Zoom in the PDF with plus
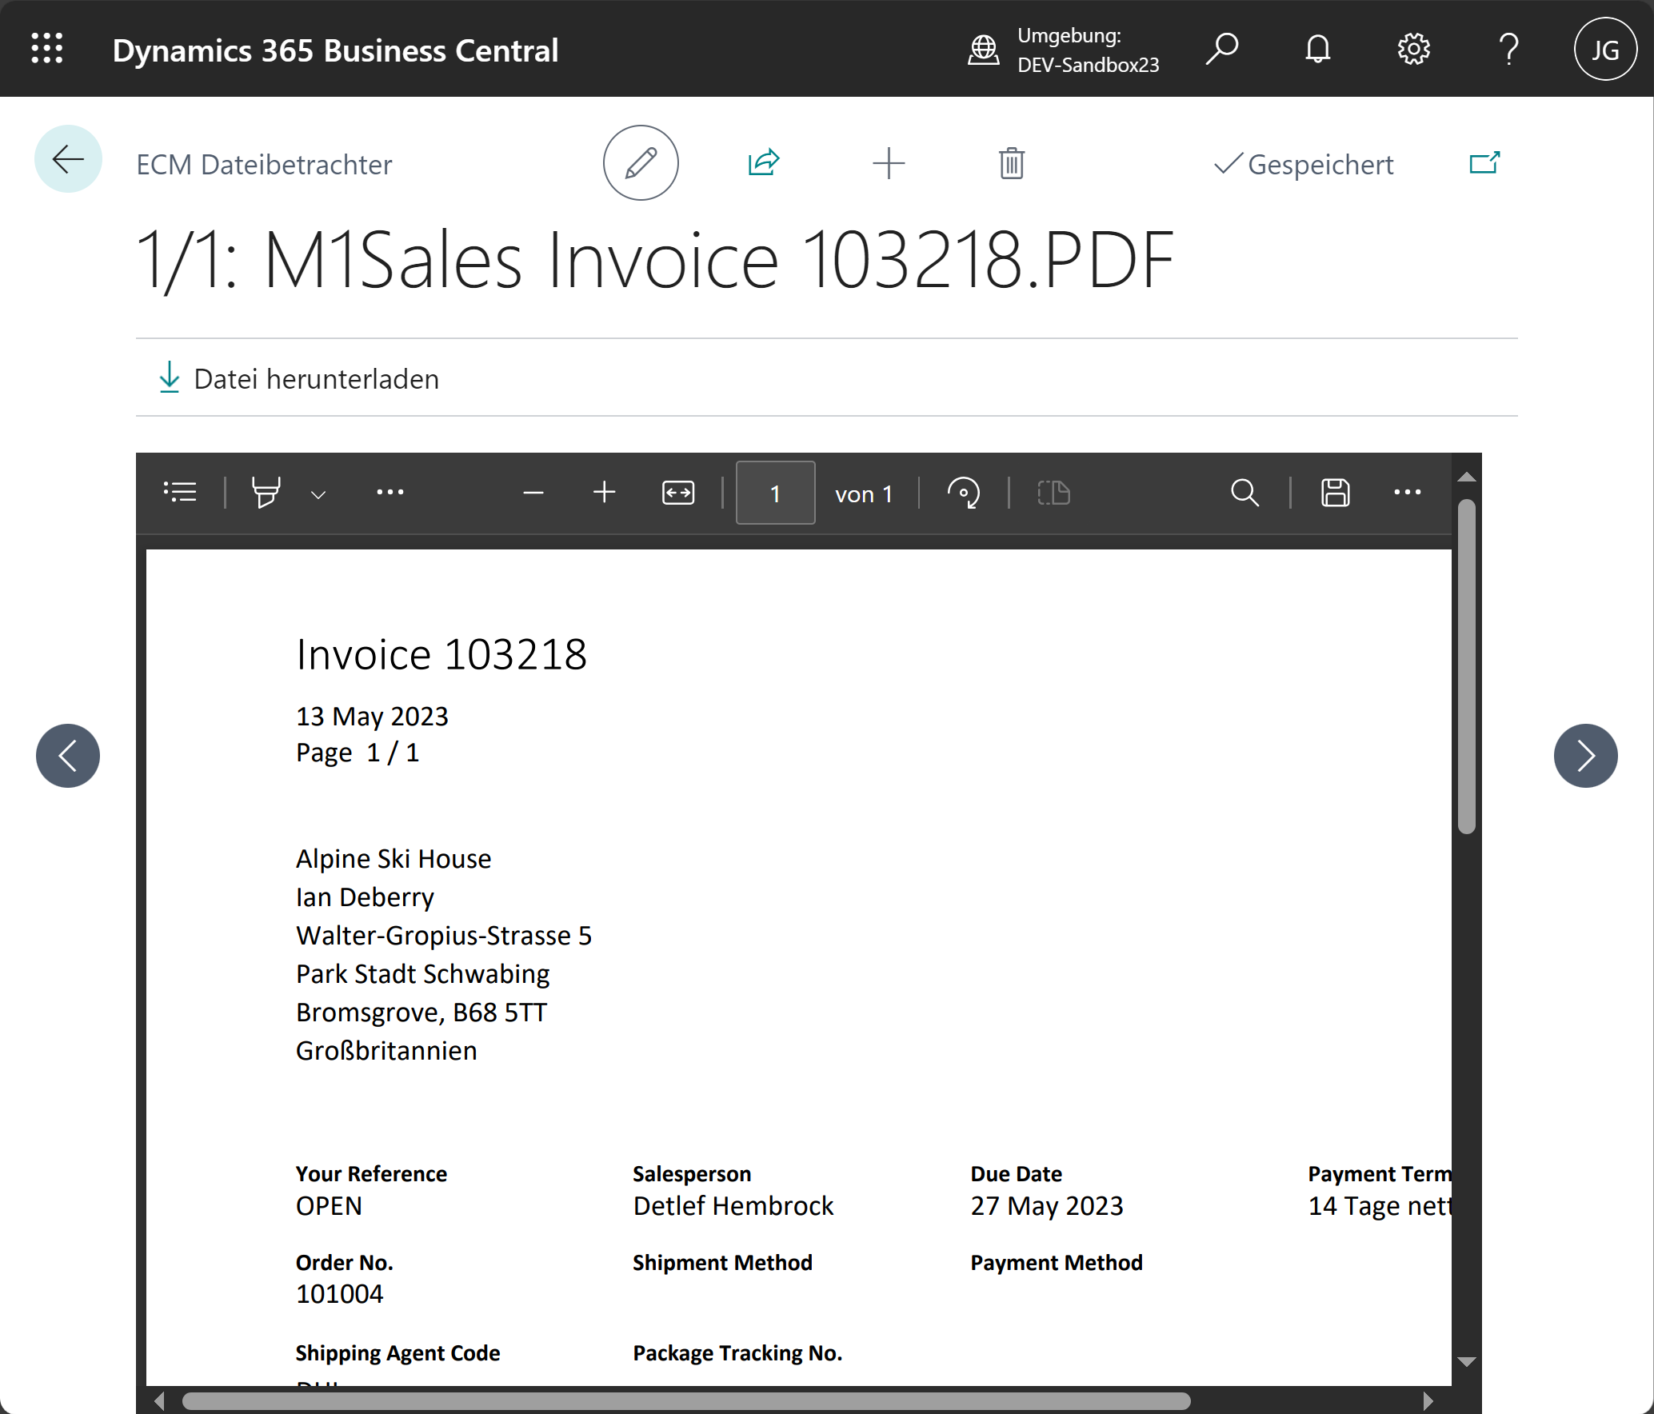The image size is (1654, 1414). click(605, 492)
